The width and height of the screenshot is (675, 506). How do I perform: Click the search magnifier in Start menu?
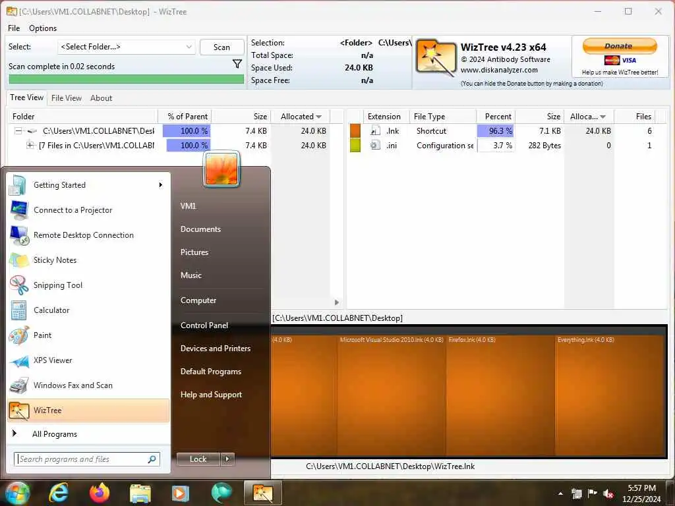coord(152,459)
